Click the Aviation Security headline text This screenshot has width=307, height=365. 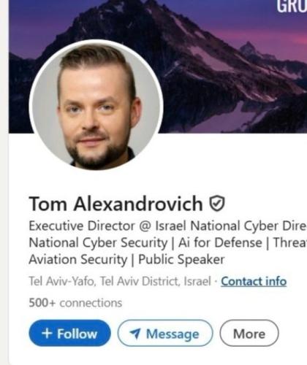pos(78,259)
